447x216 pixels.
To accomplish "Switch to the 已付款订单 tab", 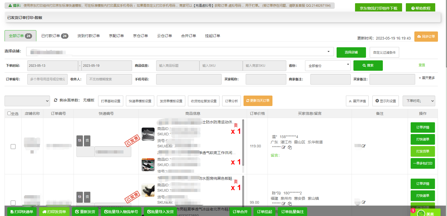I will click(55, 36).
